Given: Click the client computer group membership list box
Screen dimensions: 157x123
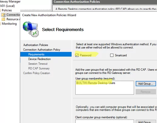Looking at the screenshot, I should click(105, 121).
